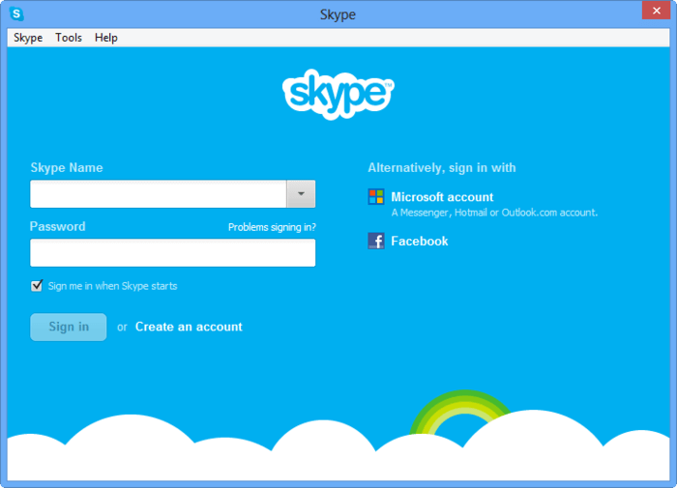Open the Skype menu
This screenshot has width=677, height=488.
point(28,38)
